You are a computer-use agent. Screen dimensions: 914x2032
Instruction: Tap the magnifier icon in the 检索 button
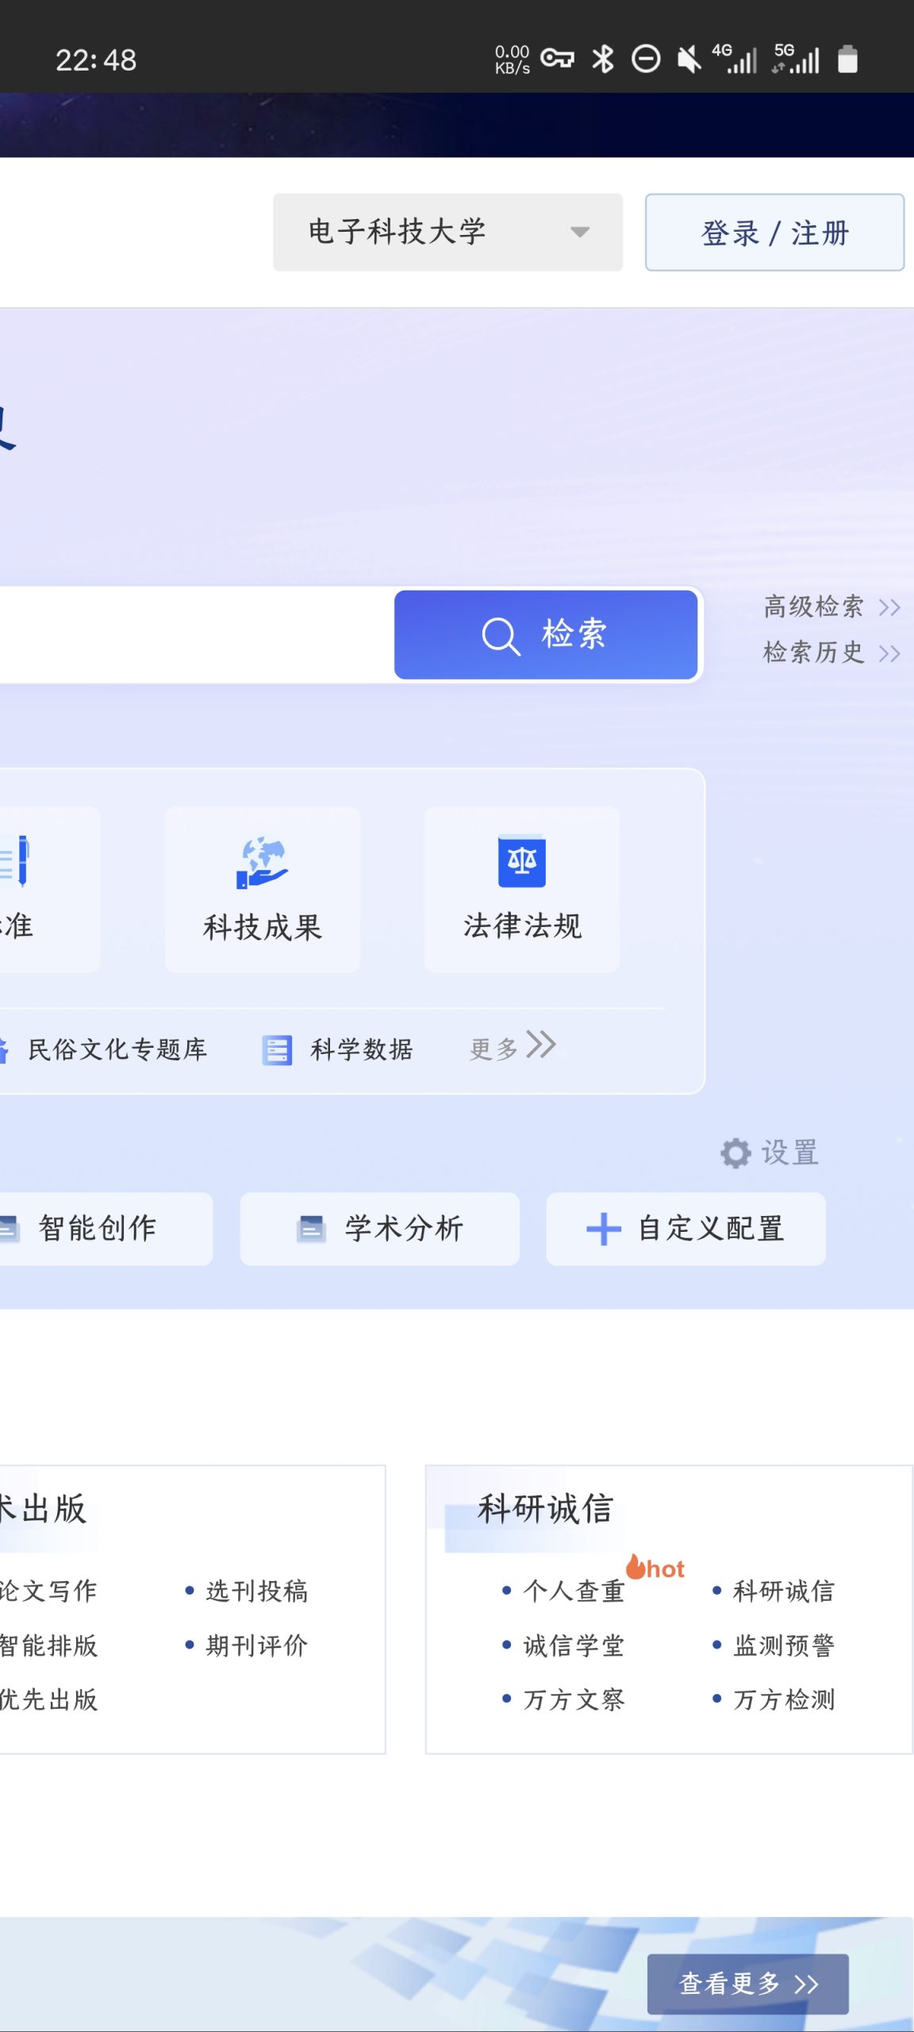point(501,636)
